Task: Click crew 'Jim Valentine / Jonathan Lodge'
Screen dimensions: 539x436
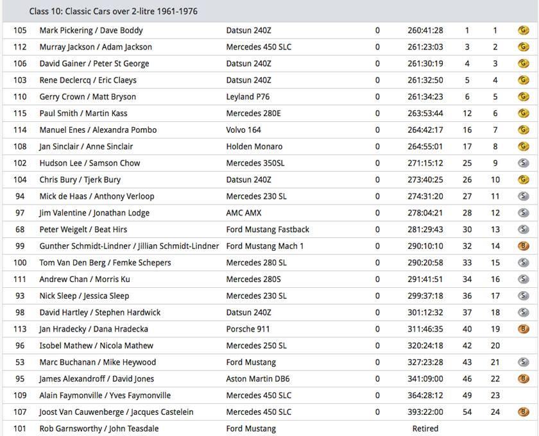Action: (94, 213)
